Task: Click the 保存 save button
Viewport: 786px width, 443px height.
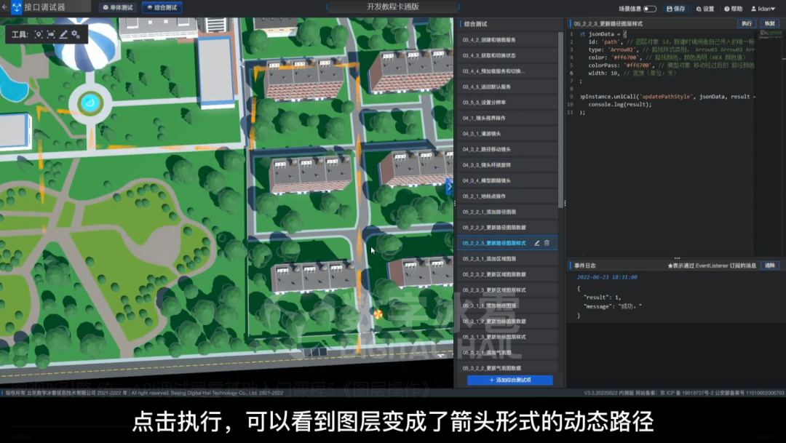Action: pyautogui.click(x=675, y=9)
